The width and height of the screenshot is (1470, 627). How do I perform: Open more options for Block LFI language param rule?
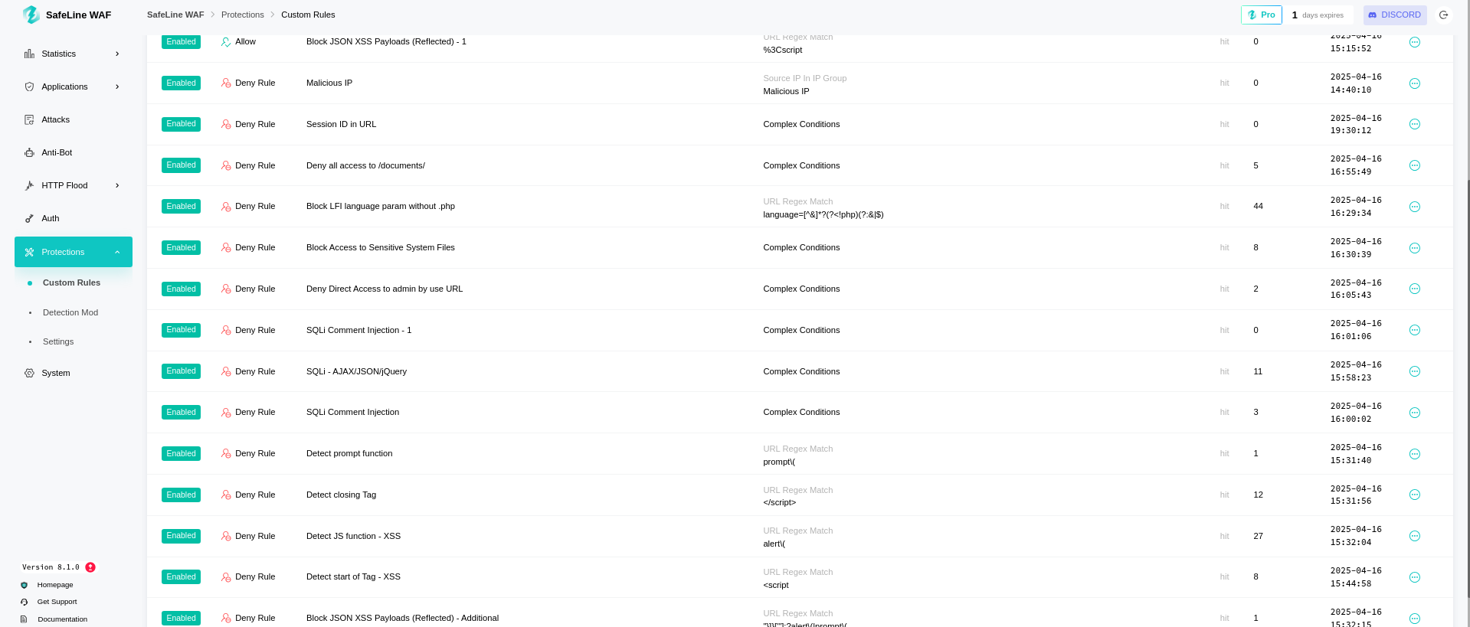pyautogui.click(x=1415, y=207)
